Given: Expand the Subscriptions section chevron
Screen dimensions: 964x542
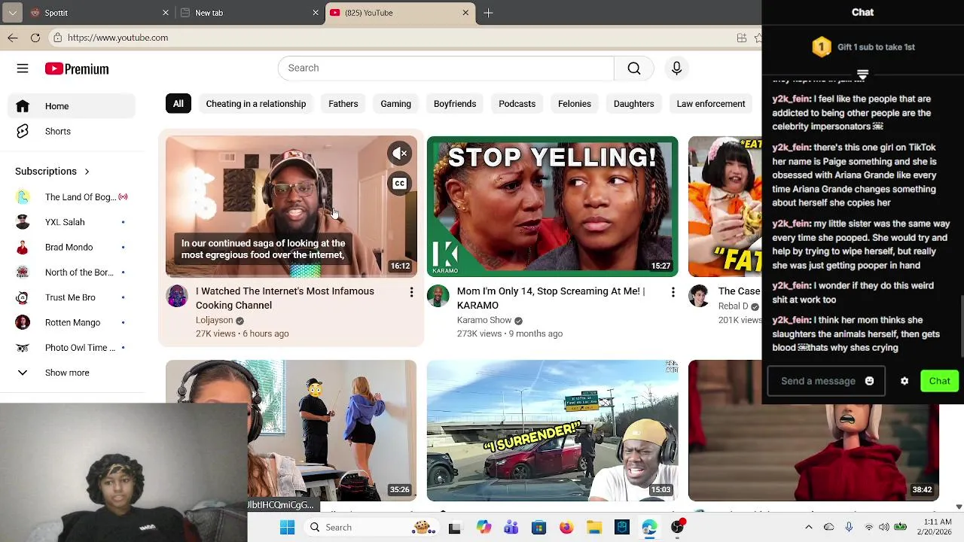Looking at the screenshot, I should (87, 172).
